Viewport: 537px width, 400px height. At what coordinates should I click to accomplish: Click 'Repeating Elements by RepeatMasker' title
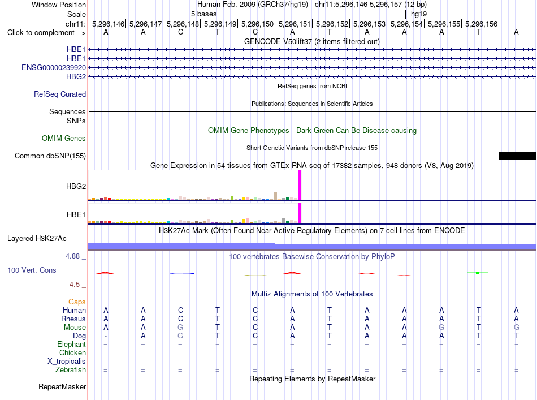tap(313, 379)
